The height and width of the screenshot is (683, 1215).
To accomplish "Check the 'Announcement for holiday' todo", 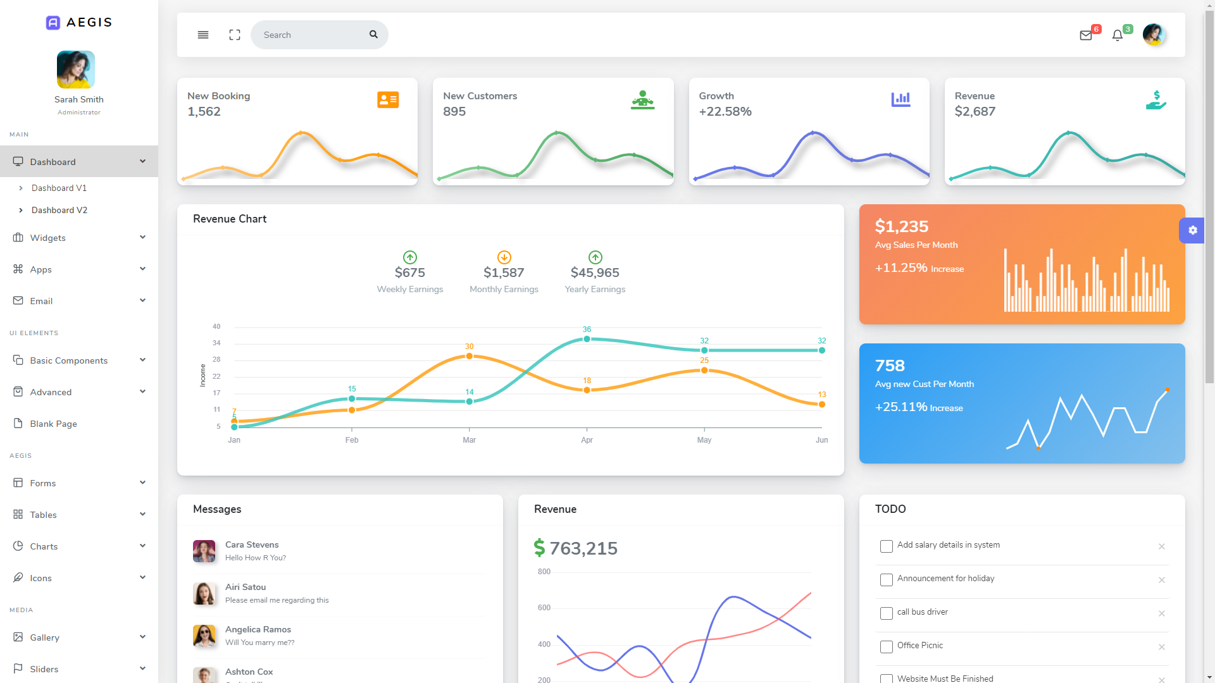I will click(886, 580).
